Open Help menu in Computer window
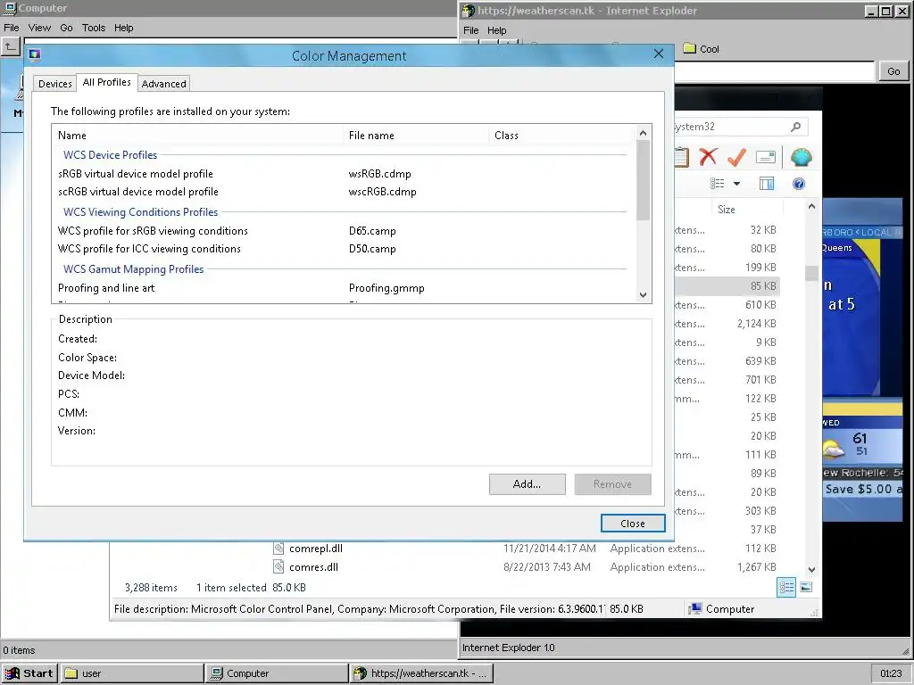Screen dimensions: 914x685 123,28
